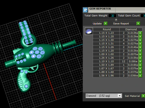Click green arrow for 1.10 X 1.10 row
Viewport: 145px width, 108px height.
point(140,61)
